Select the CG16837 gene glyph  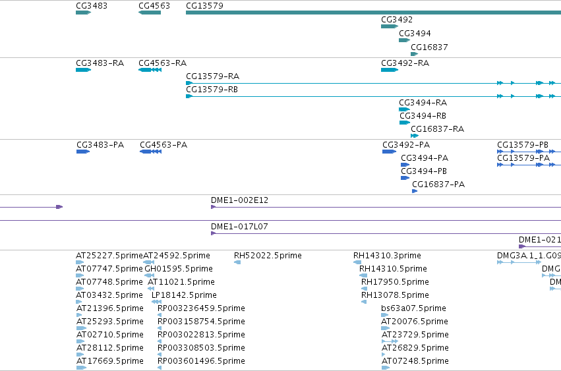point(414,54)
